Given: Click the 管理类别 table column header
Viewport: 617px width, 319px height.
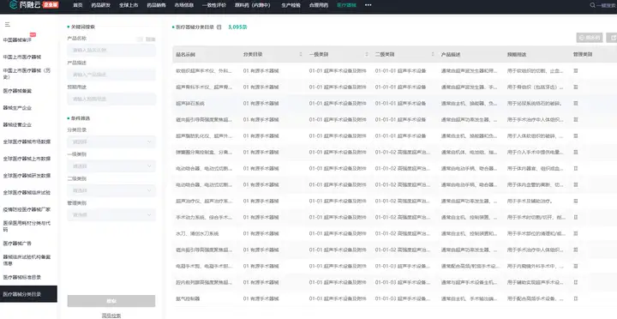Looking at the screenshot, I should 583,54.
